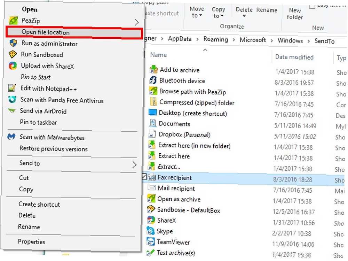Open the Move to dropdown
The height and width of the screenshot is (261, 348).
(197, 12)
